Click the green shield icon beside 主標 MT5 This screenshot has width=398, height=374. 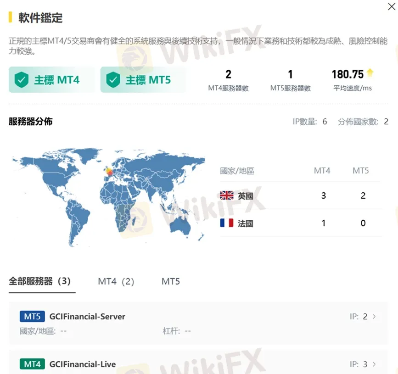coord(113,80)
